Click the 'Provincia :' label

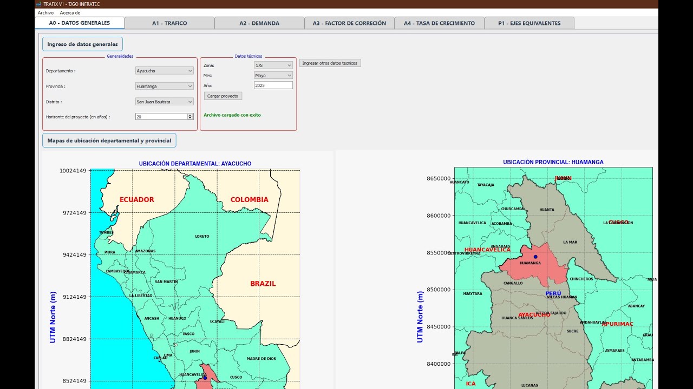56,86
